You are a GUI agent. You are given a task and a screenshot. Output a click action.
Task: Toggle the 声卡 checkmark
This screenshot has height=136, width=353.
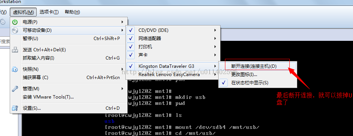[131, 55]
